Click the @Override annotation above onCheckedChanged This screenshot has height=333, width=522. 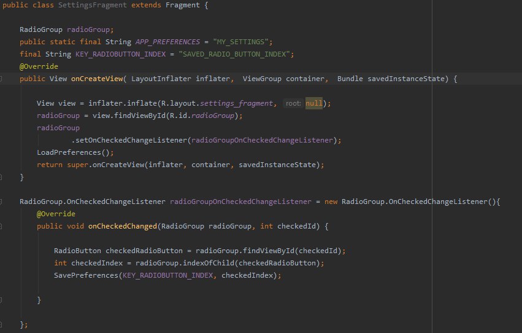tap(56, 214)
